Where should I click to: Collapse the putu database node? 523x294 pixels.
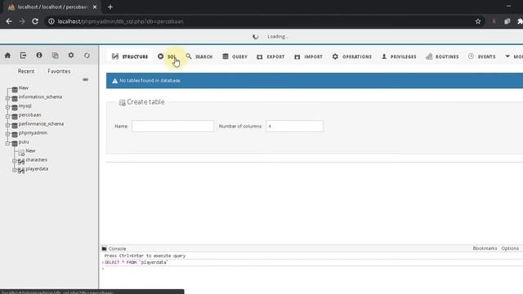7,143
